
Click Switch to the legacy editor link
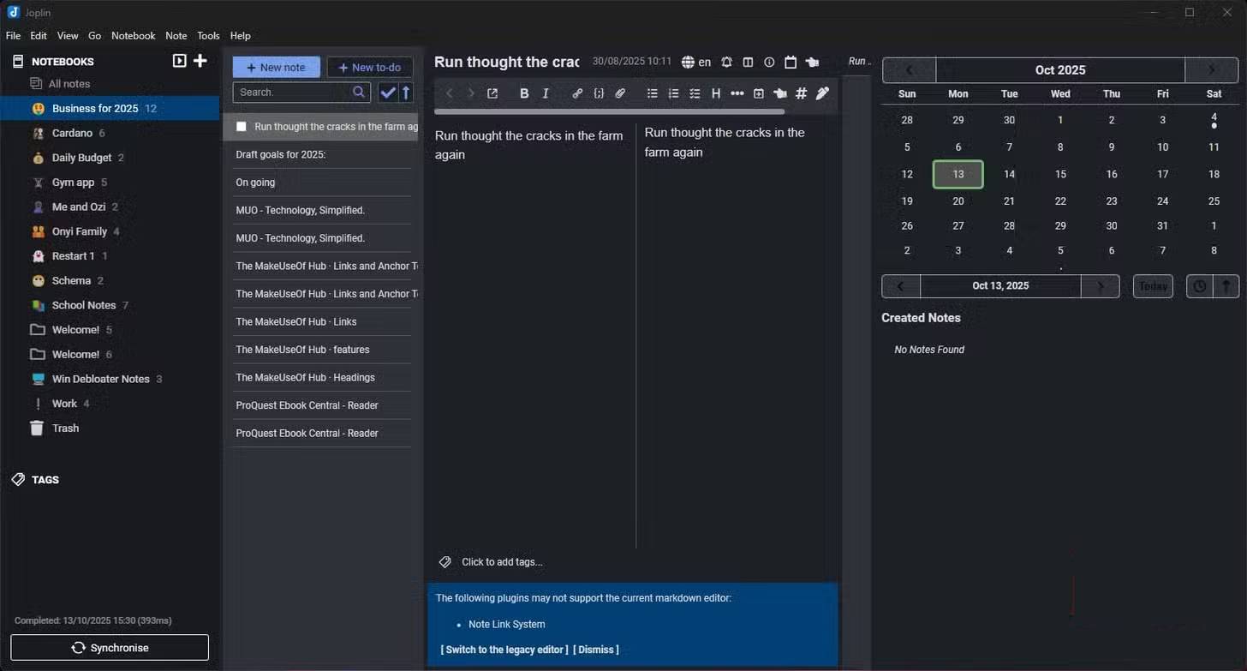coord(504,650)
